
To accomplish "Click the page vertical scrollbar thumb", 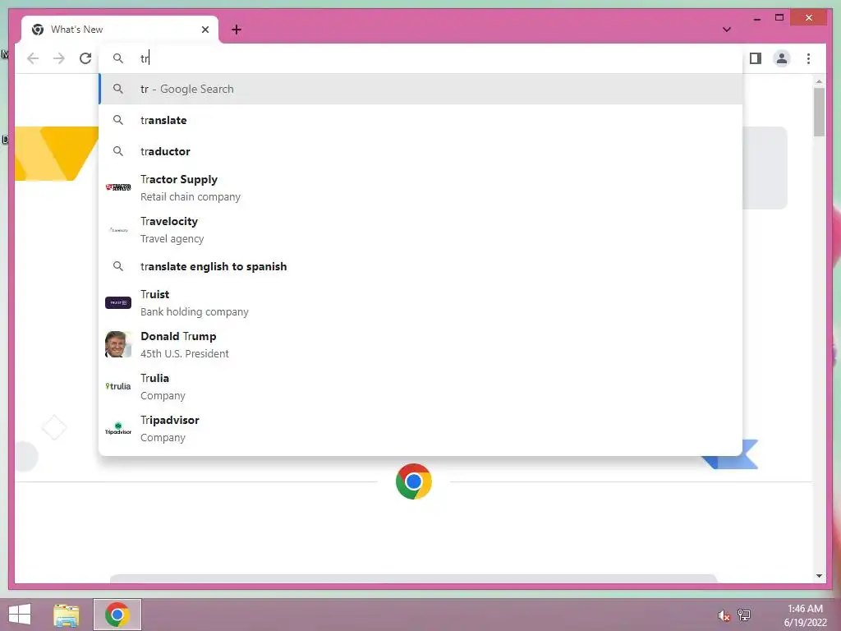I will click(x=819, y=112).
